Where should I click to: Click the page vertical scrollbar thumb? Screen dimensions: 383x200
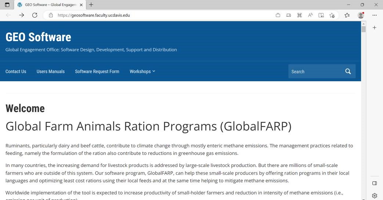coord(364,29)
